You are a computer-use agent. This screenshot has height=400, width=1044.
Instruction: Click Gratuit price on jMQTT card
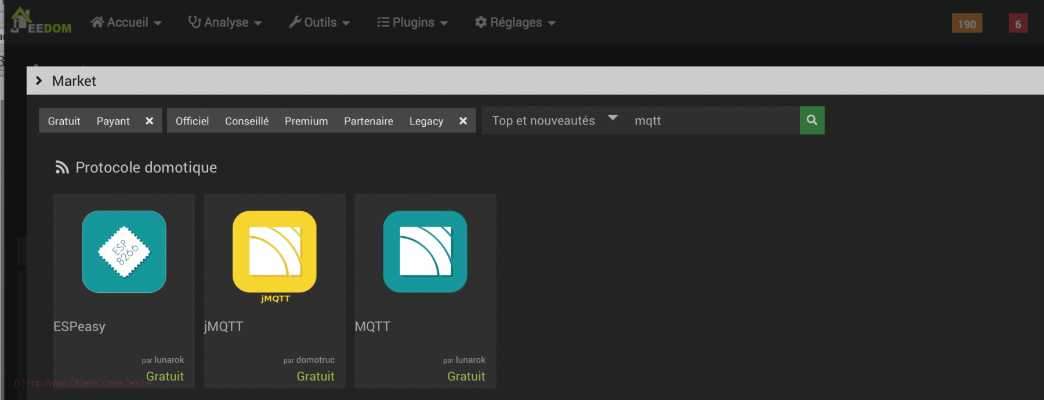(x=316, y=376)
